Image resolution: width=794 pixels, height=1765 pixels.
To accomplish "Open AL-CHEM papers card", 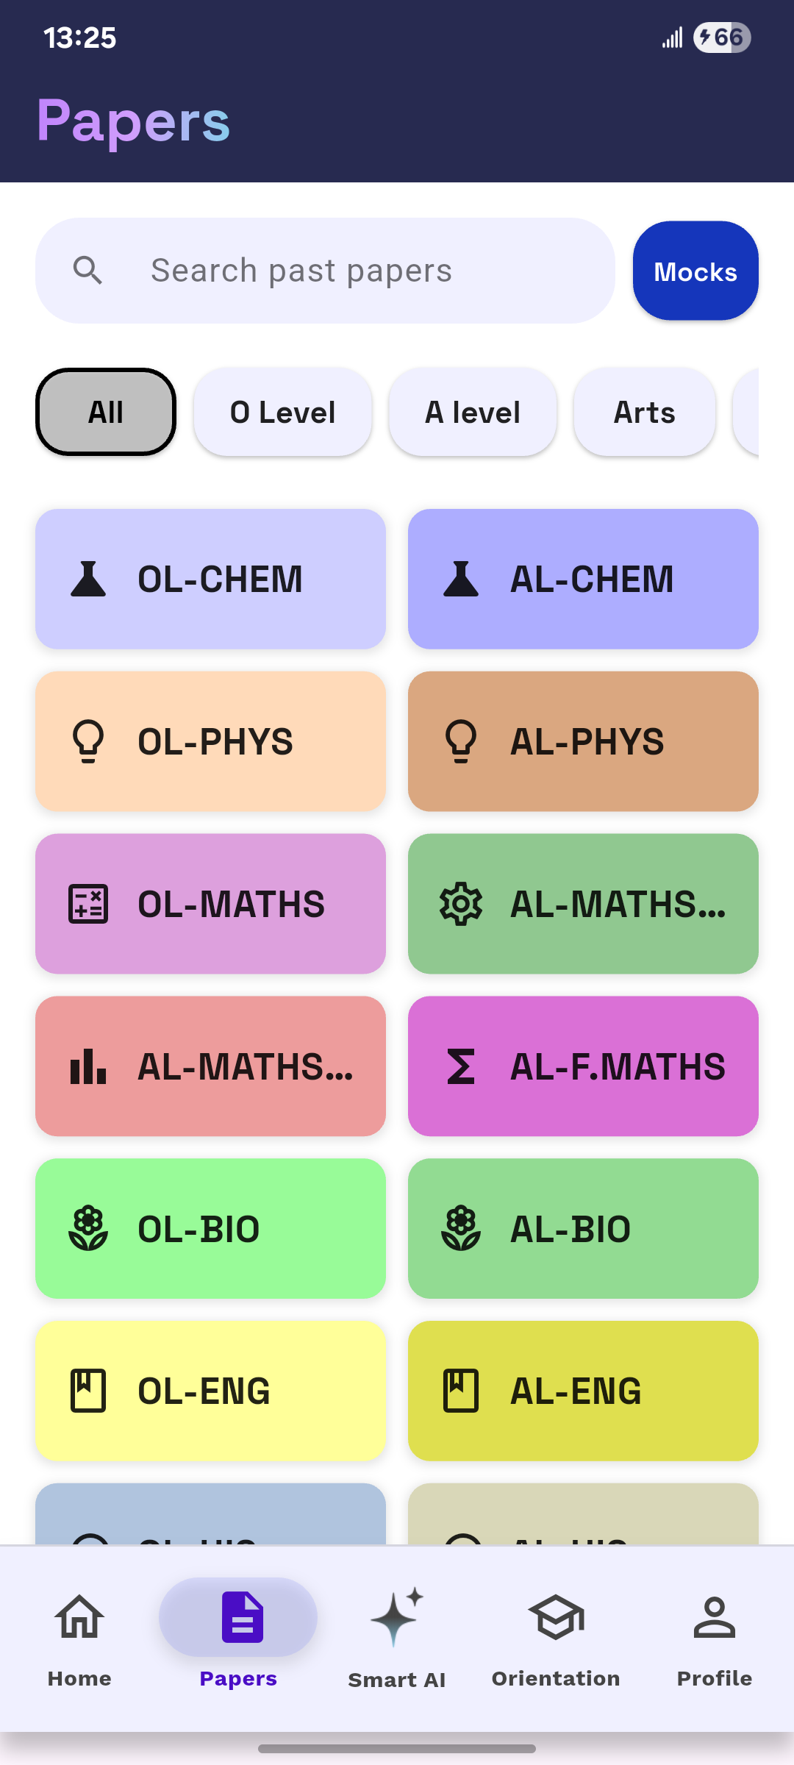I will (583, 579).
